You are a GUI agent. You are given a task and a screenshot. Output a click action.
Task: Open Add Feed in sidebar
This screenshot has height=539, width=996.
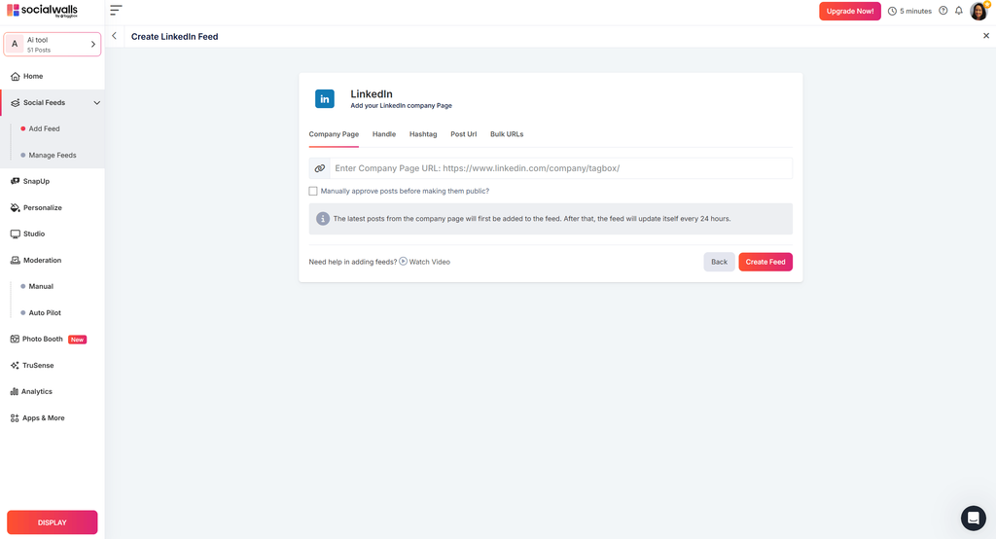[44, 128]
